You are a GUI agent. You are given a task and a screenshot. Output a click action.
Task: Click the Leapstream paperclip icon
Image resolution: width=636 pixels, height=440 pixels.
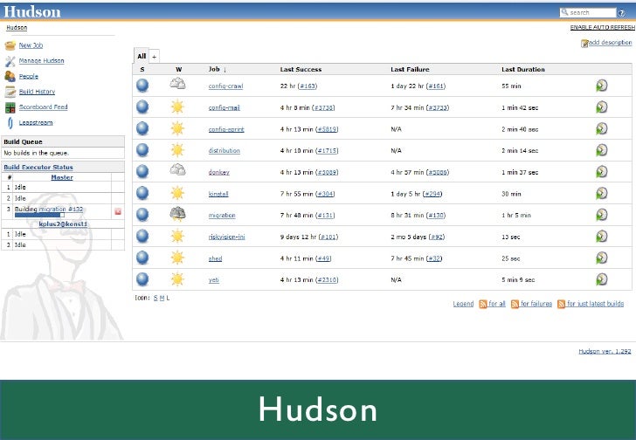10,123
